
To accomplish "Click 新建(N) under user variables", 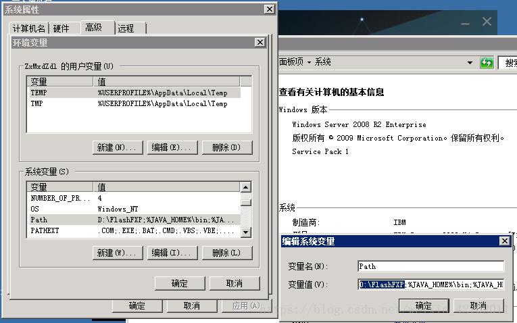I will point(117,147).
